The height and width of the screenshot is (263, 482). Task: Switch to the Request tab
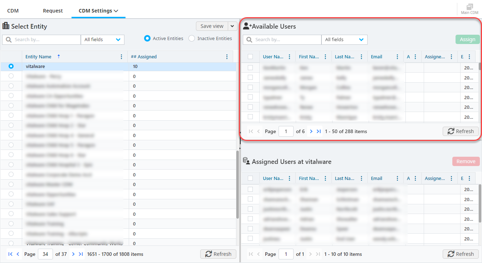tap(53, 11)
